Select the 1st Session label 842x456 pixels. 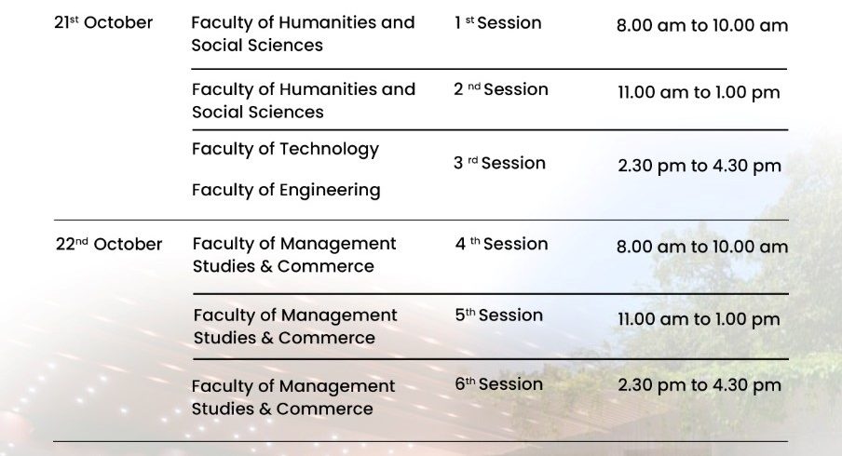(498, 22)
